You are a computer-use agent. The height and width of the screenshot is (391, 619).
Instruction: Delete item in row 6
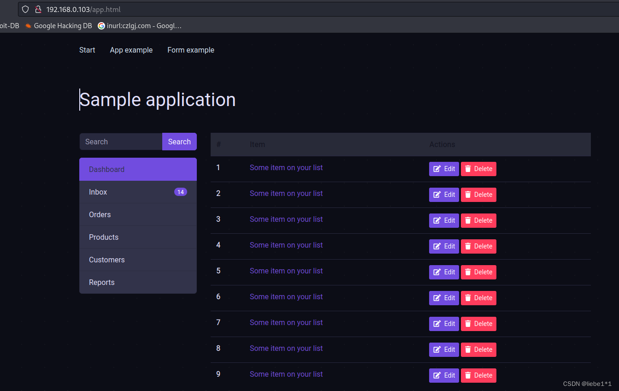(x=478, y=298)
